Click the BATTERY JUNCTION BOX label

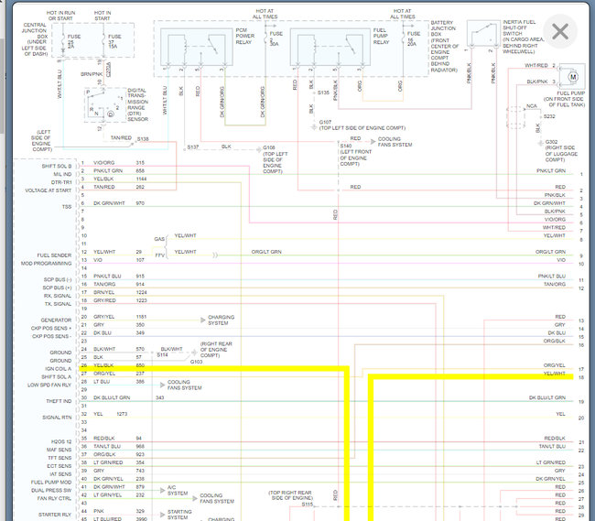(444, 47)
